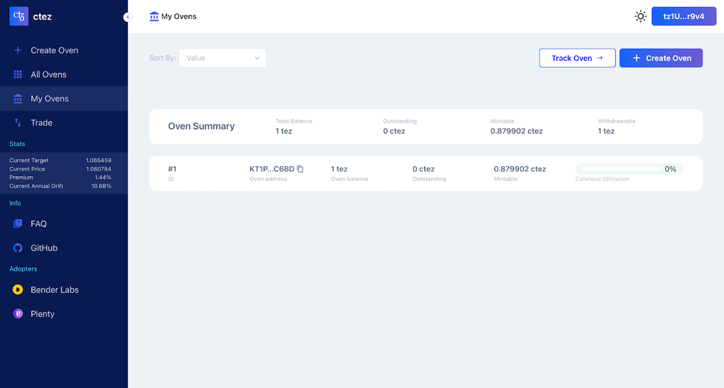Open the tz1U...r9v4 wallet account menu

pos(684,16)
